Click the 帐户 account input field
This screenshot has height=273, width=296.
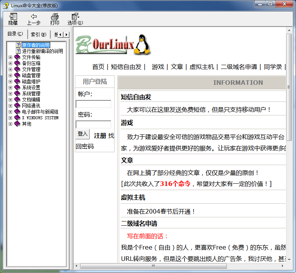click(x=93, y=104)
